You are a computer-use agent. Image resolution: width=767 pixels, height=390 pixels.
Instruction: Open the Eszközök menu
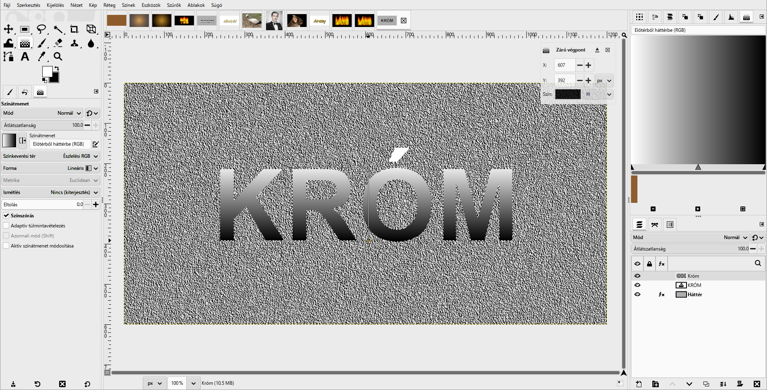[151, 5]
